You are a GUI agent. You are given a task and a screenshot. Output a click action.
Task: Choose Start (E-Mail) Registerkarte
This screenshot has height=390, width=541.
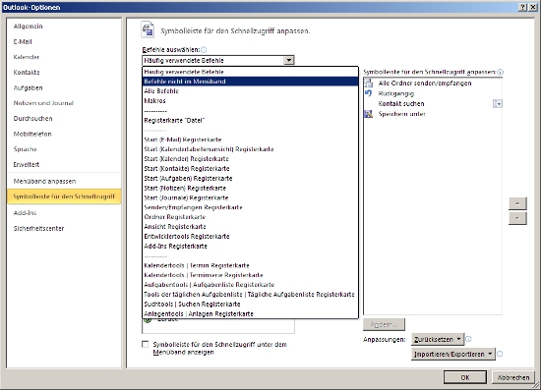[250, 139]
